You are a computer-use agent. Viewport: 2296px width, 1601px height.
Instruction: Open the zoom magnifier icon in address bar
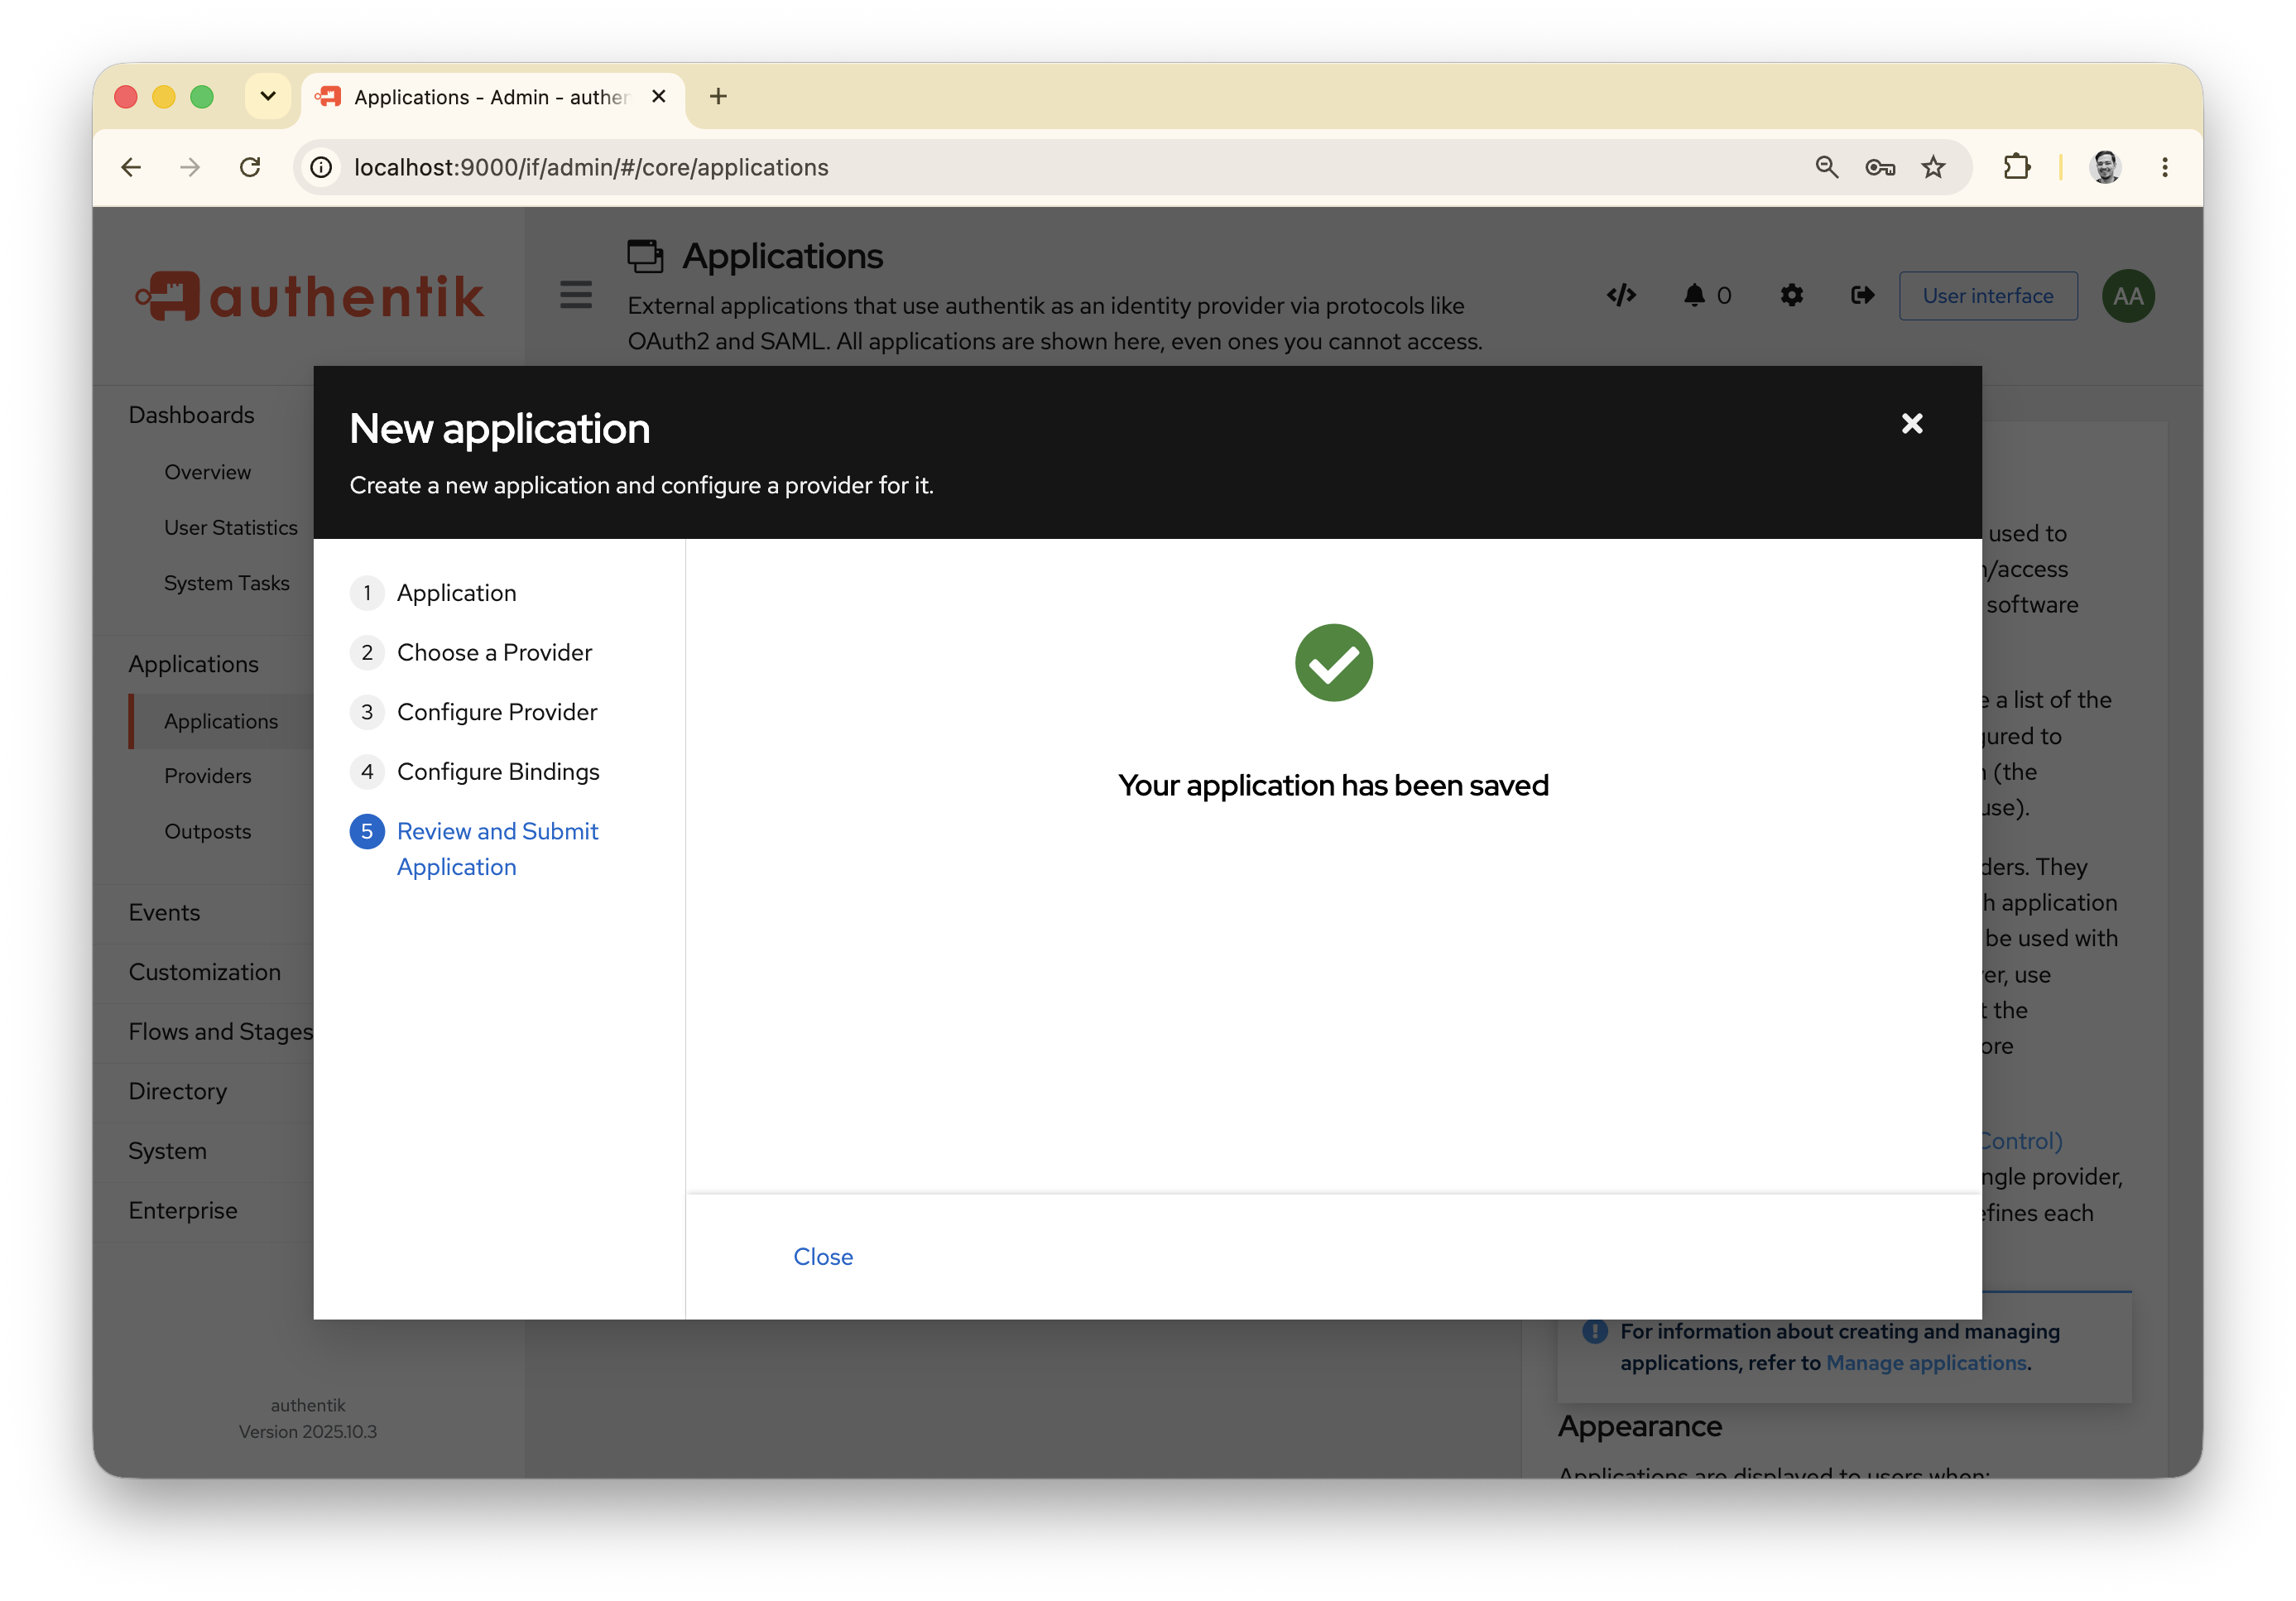click(x=1826, y=167)
